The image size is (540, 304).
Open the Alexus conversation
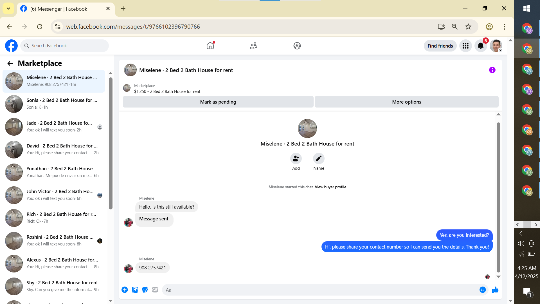pos(54,263)
